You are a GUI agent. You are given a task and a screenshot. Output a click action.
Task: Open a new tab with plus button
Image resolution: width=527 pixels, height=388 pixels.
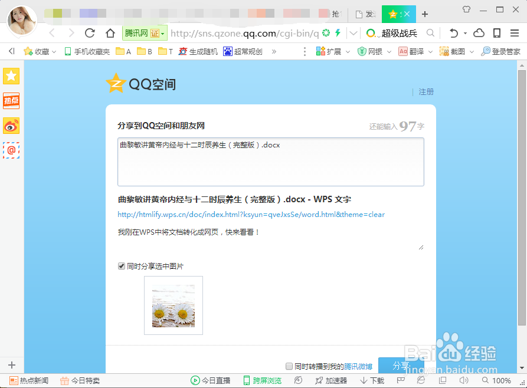tap(425, 14)
